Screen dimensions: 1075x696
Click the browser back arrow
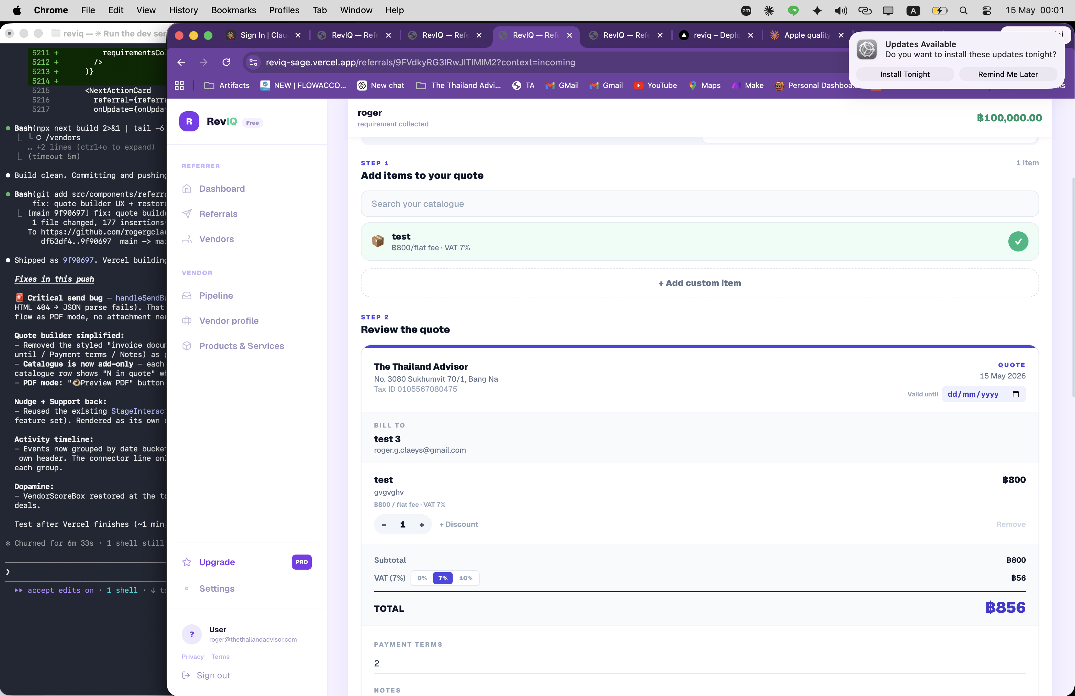181,62
